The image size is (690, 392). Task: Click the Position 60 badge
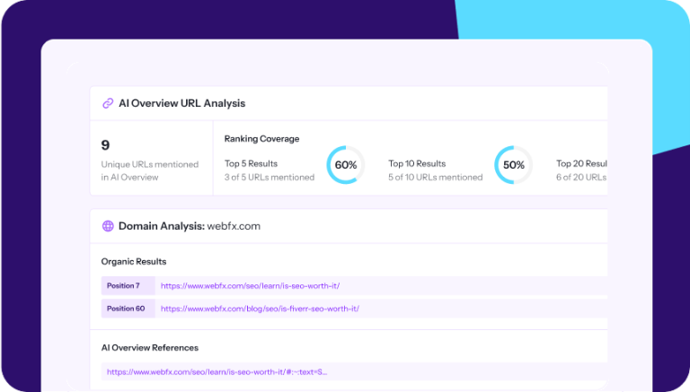click(125, 309)
